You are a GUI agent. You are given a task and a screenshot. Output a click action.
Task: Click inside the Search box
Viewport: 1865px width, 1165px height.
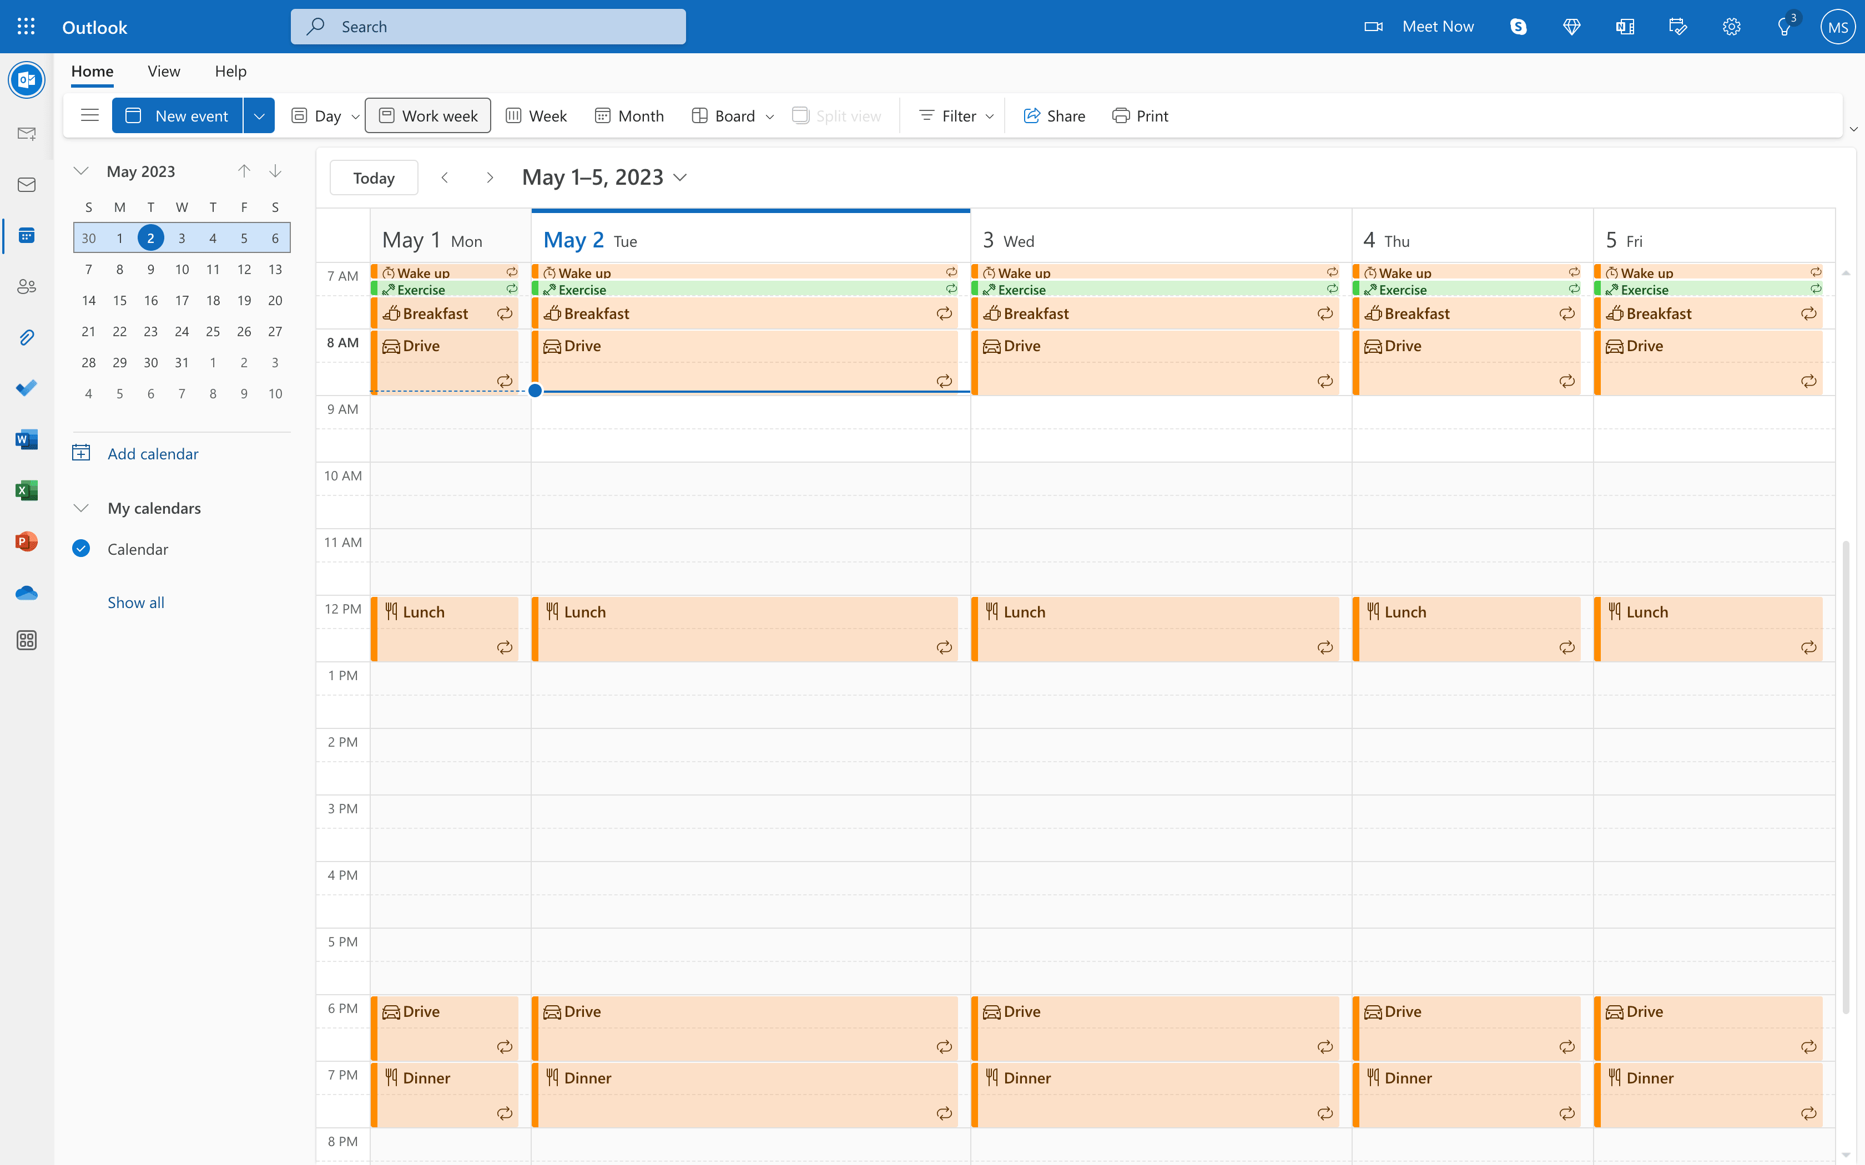488,26
